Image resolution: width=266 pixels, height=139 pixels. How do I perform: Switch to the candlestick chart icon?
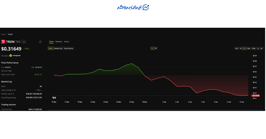click(x=156, y=48)
